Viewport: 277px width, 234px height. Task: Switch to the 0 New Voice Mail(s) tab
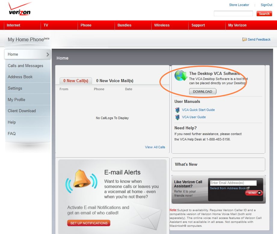[x=115, y=81]
